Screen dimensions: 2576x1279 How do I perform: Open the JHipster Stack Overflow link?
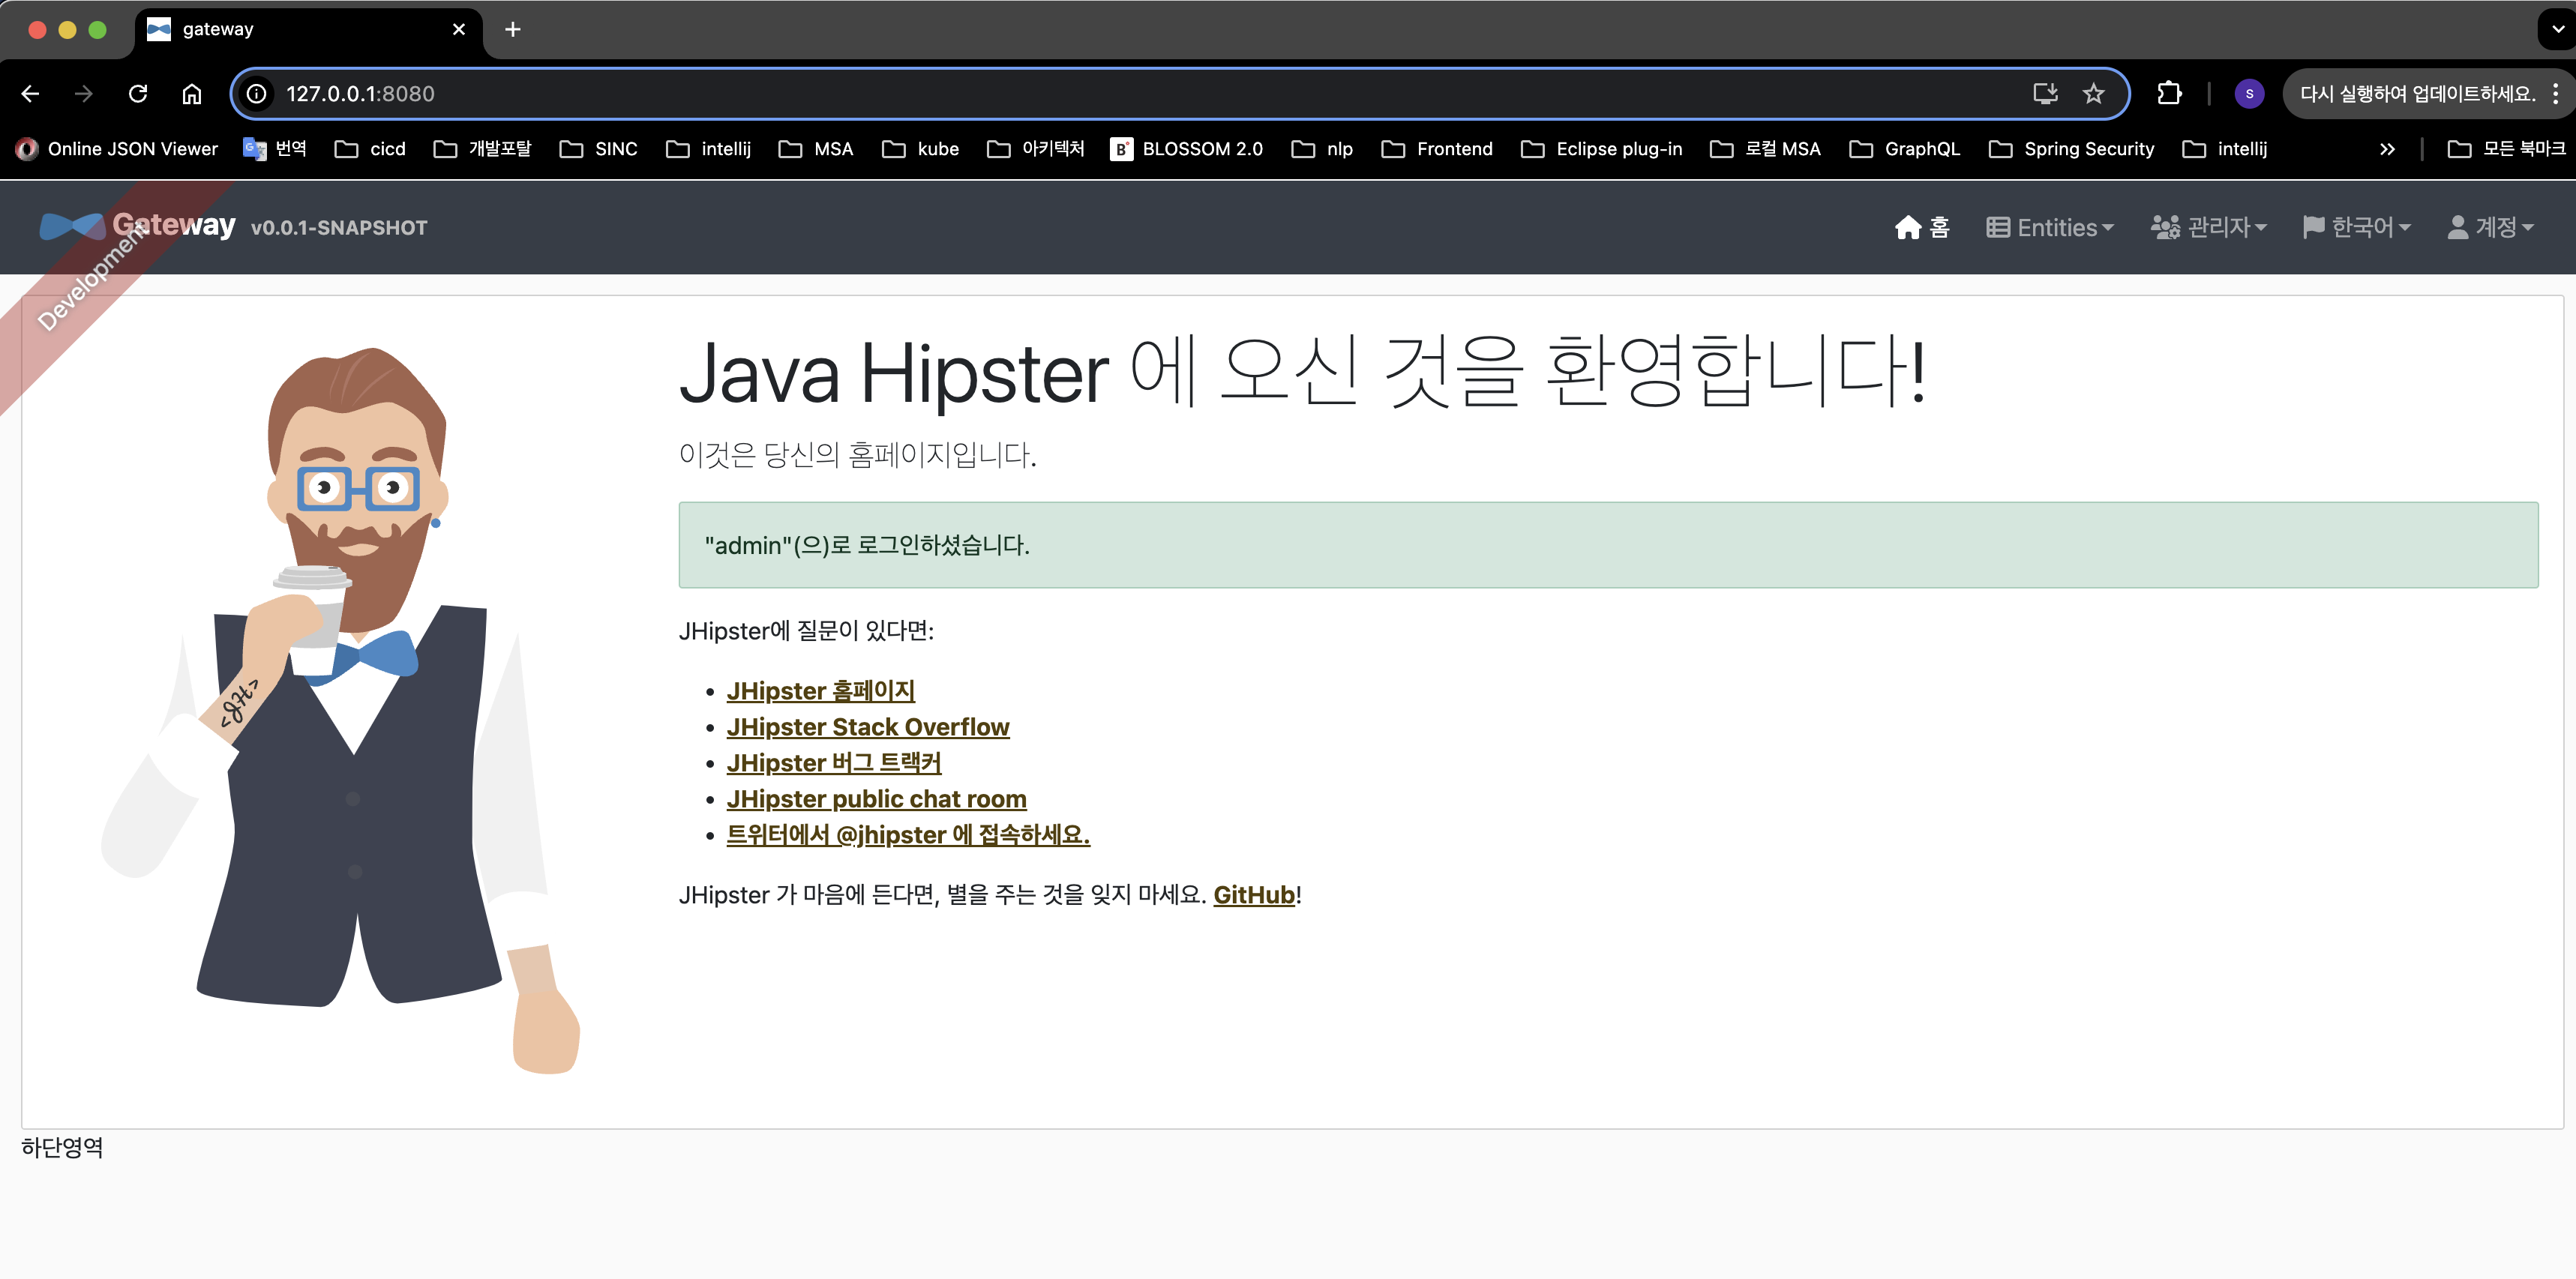867,727
